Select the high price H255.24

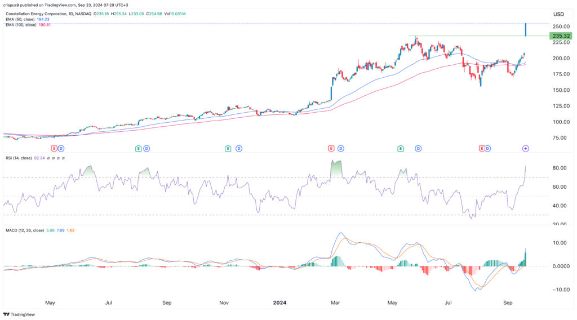click(x=119, y=14)
